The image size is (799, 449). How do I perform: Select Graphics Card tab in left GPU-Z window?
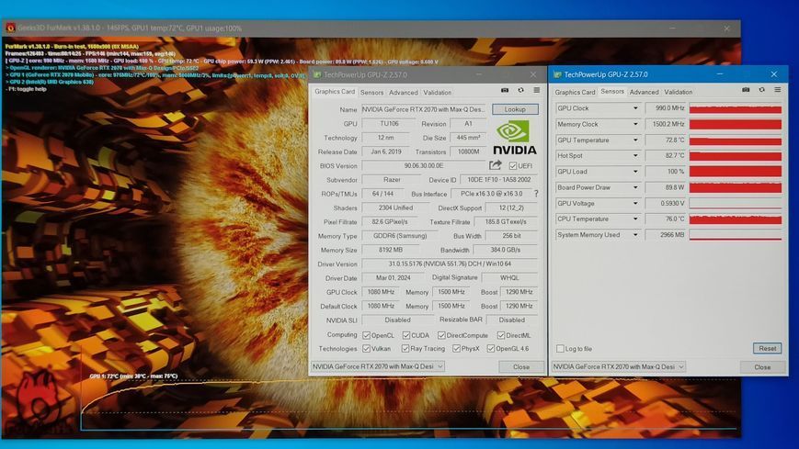click(x=335, y=92)
